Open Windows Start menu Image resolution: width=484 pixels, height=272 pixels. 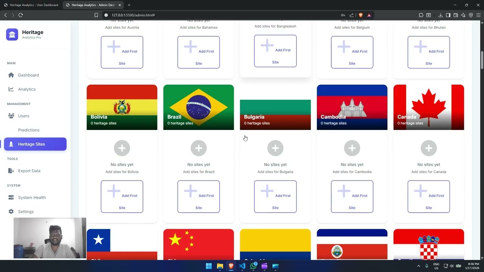209,266
